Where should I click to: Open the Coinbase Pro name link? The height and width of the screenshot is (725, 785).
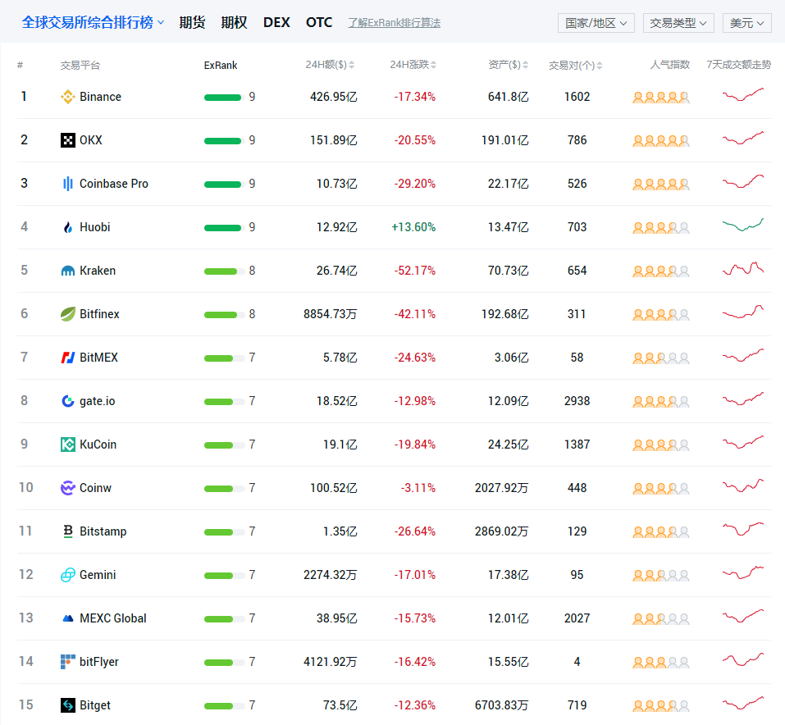pos(114,184)
